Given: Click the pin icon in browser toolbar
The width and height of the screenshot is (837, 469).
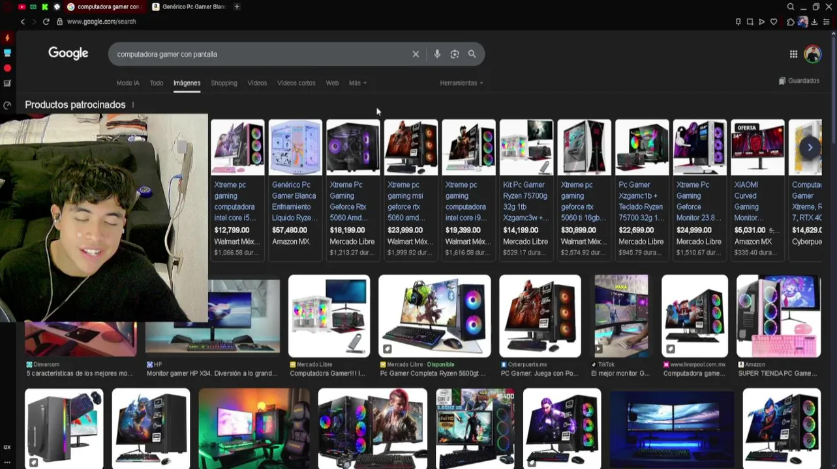Looking at the screenshot, I should pos(738,21).
